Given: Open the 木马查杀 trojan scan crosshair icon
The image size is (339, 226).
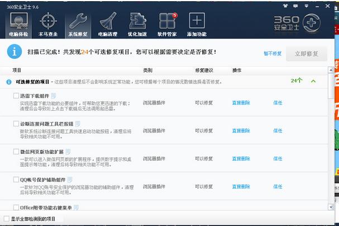Looking at the screenshot, I should pyautogui.click(x=48, y=24).
